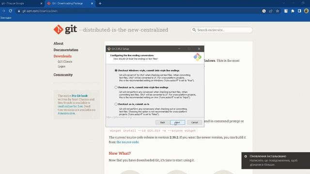Click the update installed notification
The width and height of the screenshot is (310, 174).
(x=276, y=160)
